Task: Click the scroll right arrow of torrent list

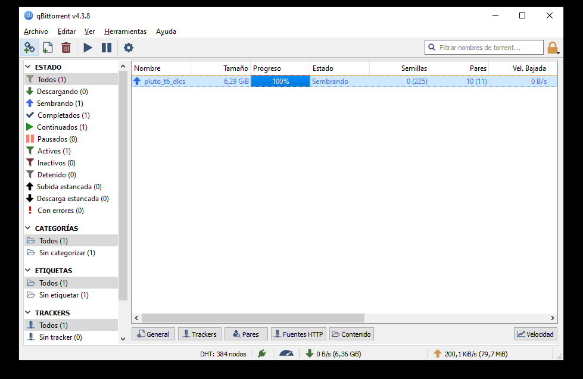Action: [x=553, y=318]
